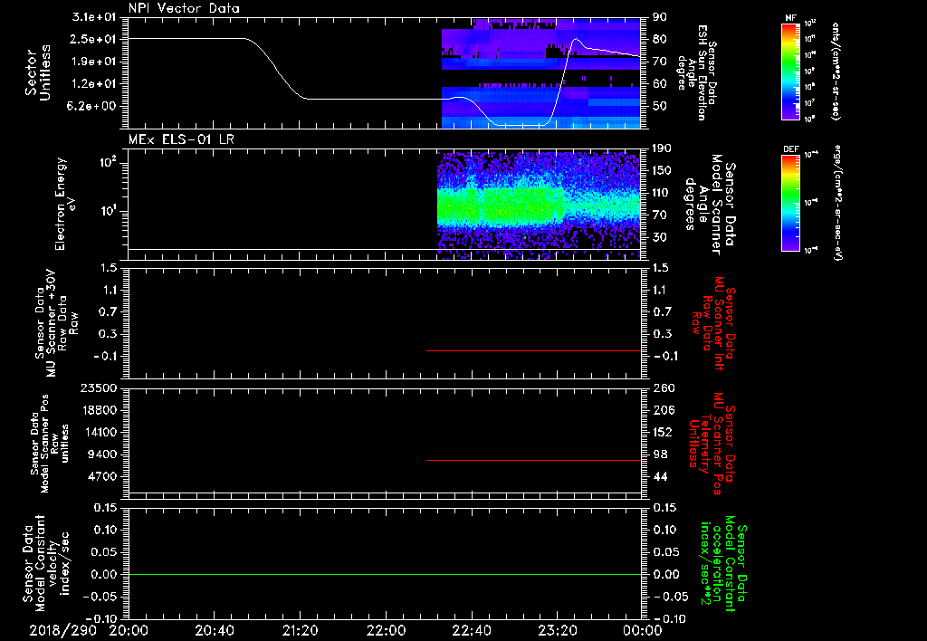The height and width of the screenshot is (641, 927).
Task: Click the NF color scale bar
Action: click(x=791, y=71)
